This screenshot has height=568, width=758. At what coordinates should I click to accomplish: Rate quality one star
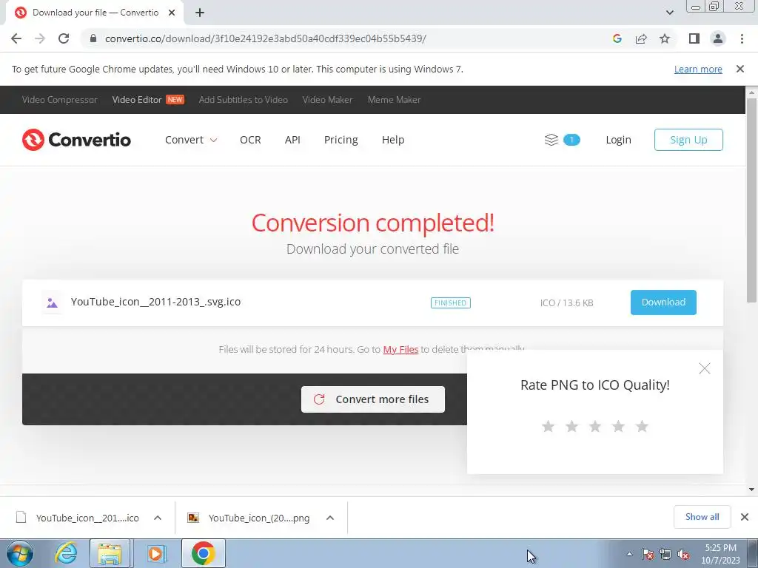pos(549,426)
